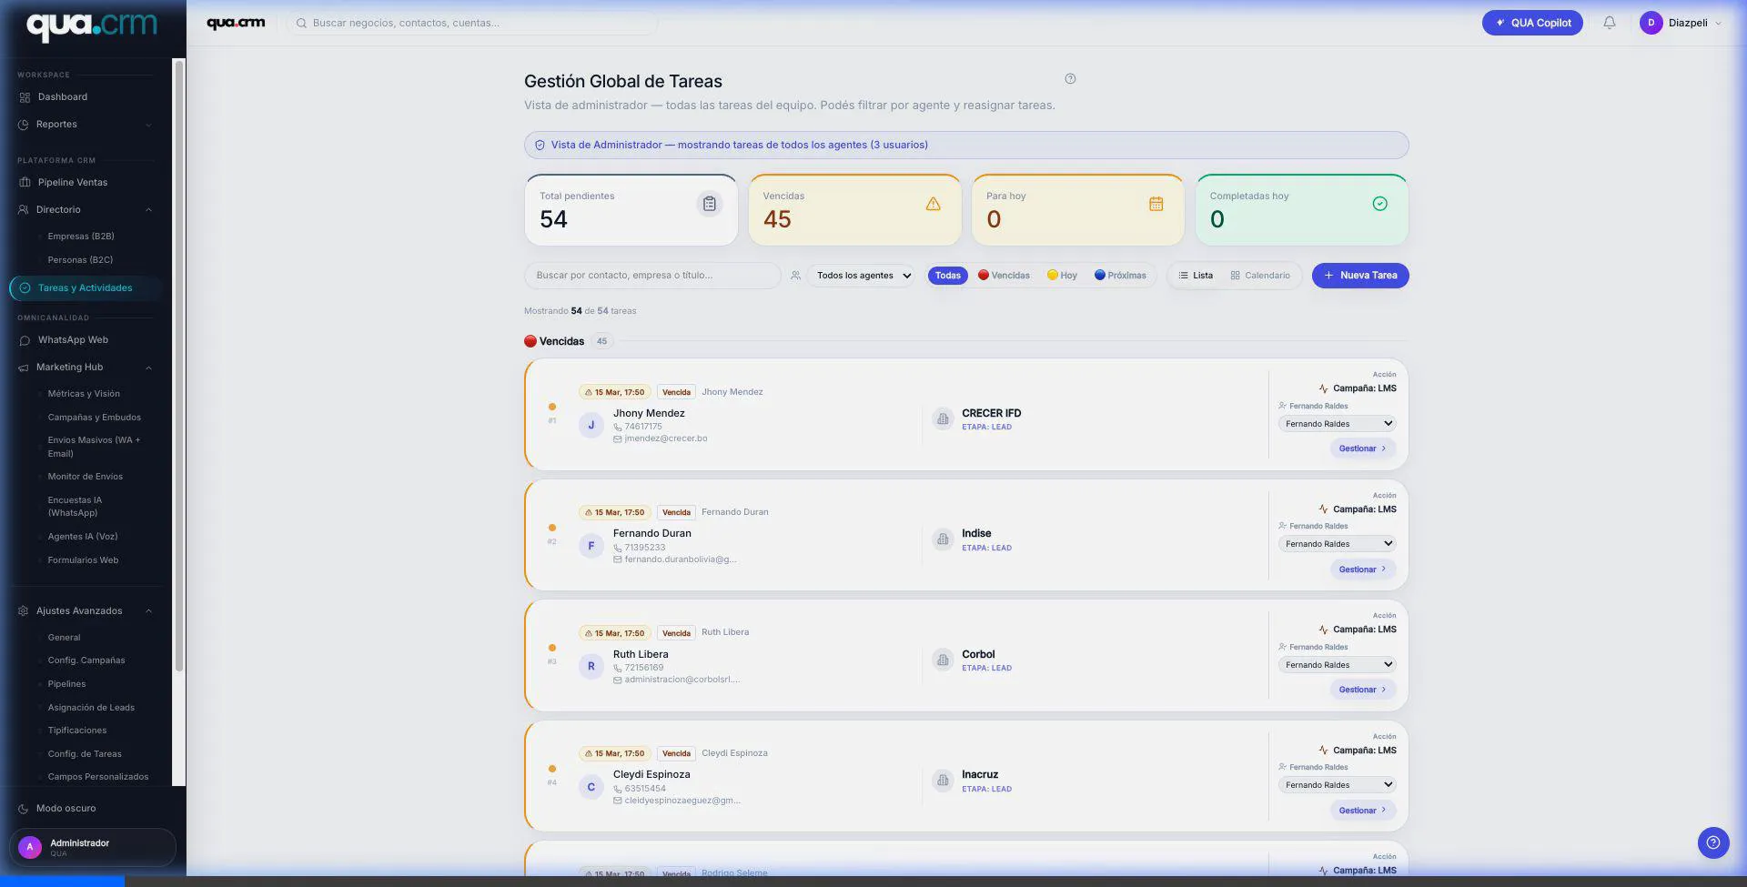Select the Pipeline Ventas sidebar icon
The height and width of the screenshot is (887, 1747).
tap(23, 182)
